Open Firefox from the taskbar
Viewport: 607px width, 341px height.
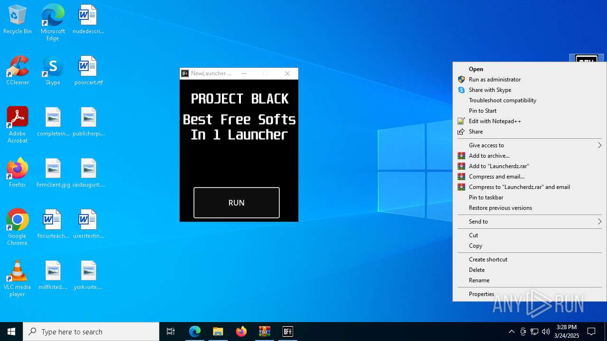pyautogui.click(x=241, y=332)
